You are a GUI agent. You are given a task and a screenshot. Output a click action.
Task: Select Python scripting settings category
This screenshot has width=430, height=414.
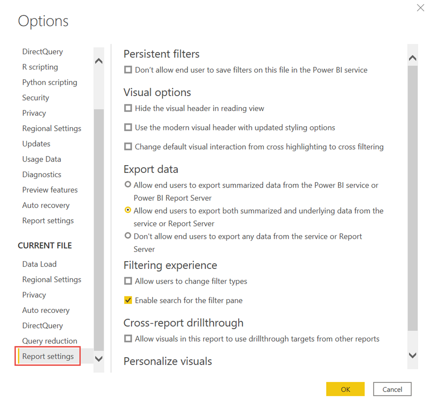pyautogui.click(x=49, y=82)
